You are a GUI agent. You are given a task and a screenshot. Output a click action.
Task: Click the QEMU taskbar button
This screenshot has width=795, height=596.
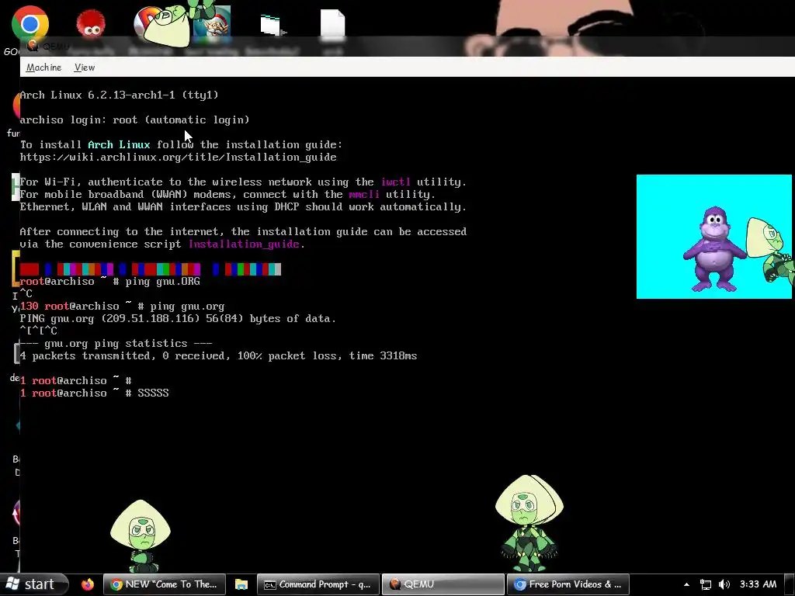pos(443,584)
